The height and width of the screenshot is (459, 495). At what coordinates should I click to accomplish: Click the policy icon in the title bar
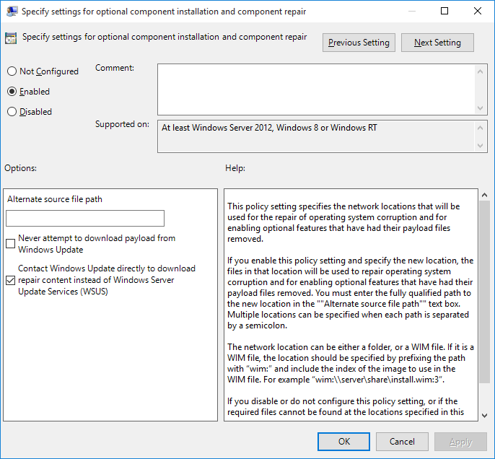pyautogui.click(x=12, y=11)
